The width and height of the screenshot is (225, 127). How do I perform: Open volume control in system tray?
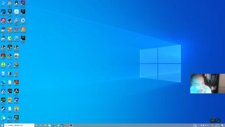[208, 125]
